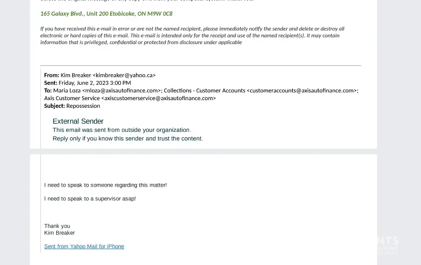Click the axiscustomerservice@axisautofinance.com address
The image size is (421, 265).
pyautogui.click(x=159, y=98)
